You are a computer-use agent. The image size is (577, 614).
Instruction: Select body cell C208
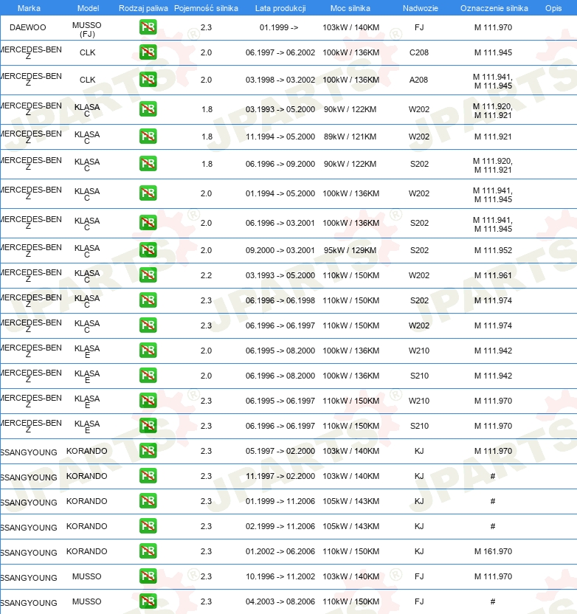(419, 52)
